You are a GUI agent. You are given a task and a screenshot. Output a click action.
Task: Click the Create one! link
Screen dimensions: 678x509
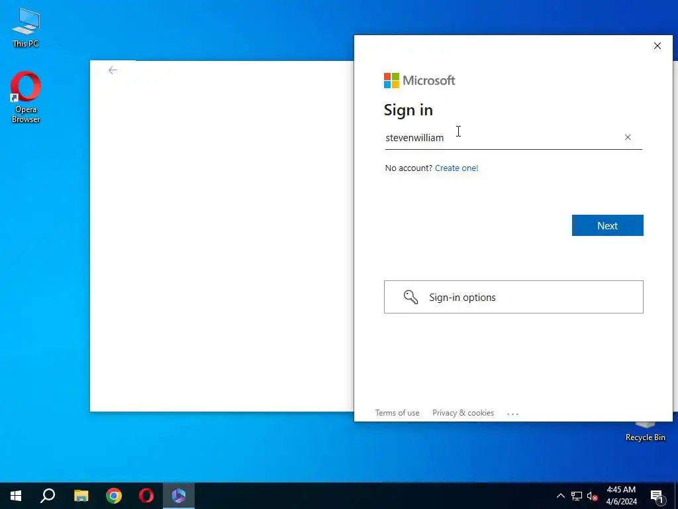tap(457, 168)
